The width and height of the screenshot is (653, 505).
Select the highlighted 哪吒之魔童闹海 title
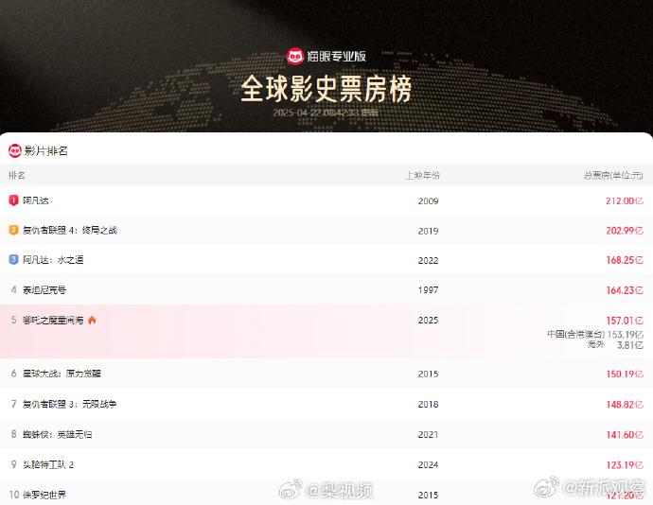point(53,321)
